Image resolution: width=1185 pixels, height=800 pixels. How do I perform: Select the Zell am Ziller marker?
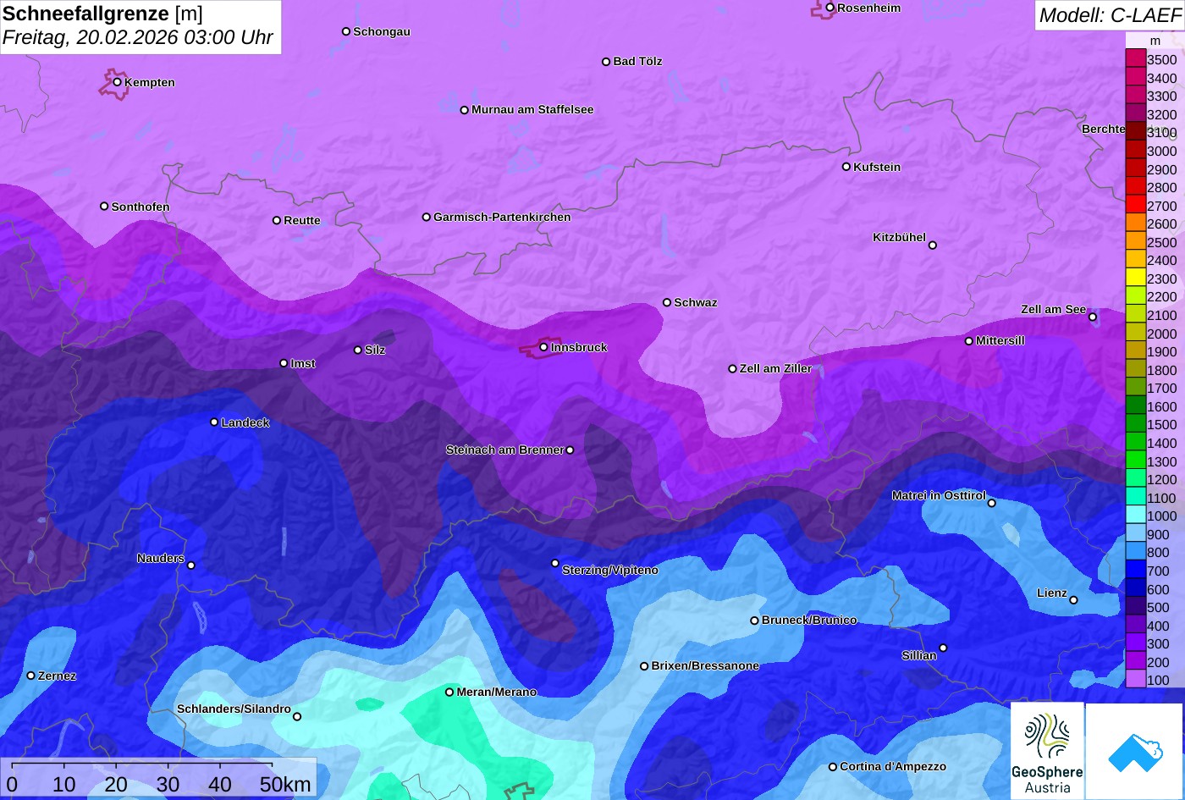pos(733,368)
